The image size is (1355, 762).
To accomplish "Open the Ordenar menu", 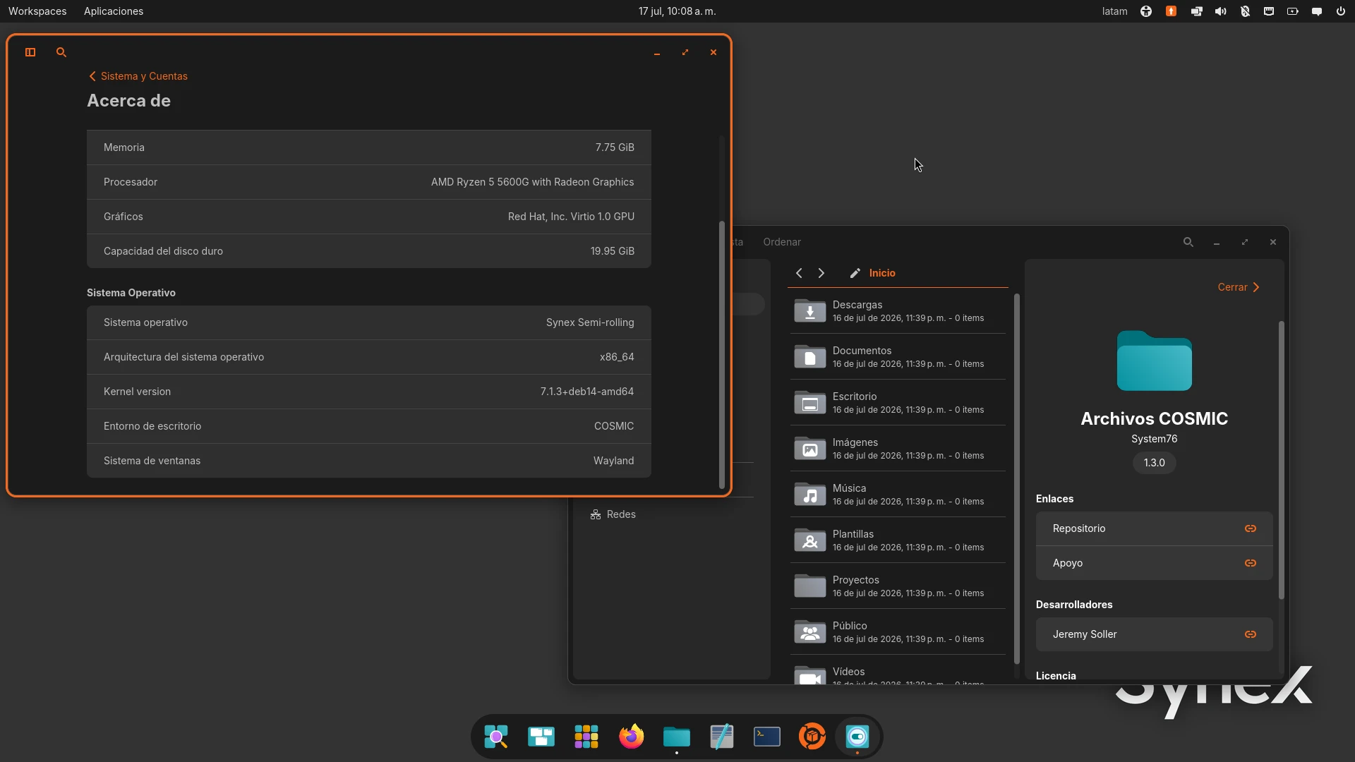I will 782,242.
